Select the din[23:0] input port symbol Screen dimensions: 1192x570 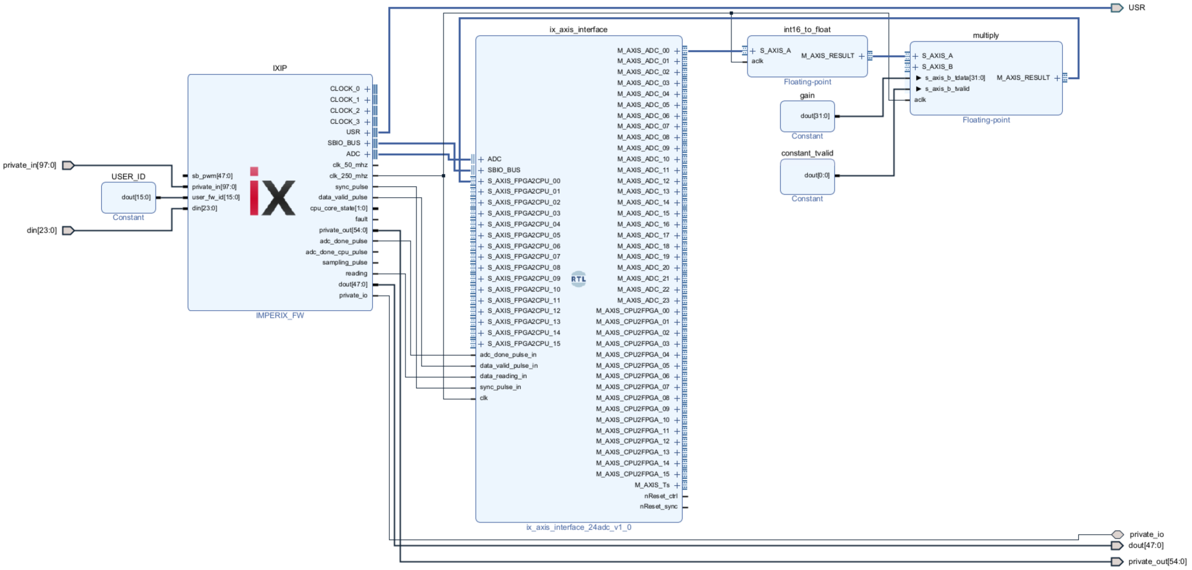click(68, 231)
